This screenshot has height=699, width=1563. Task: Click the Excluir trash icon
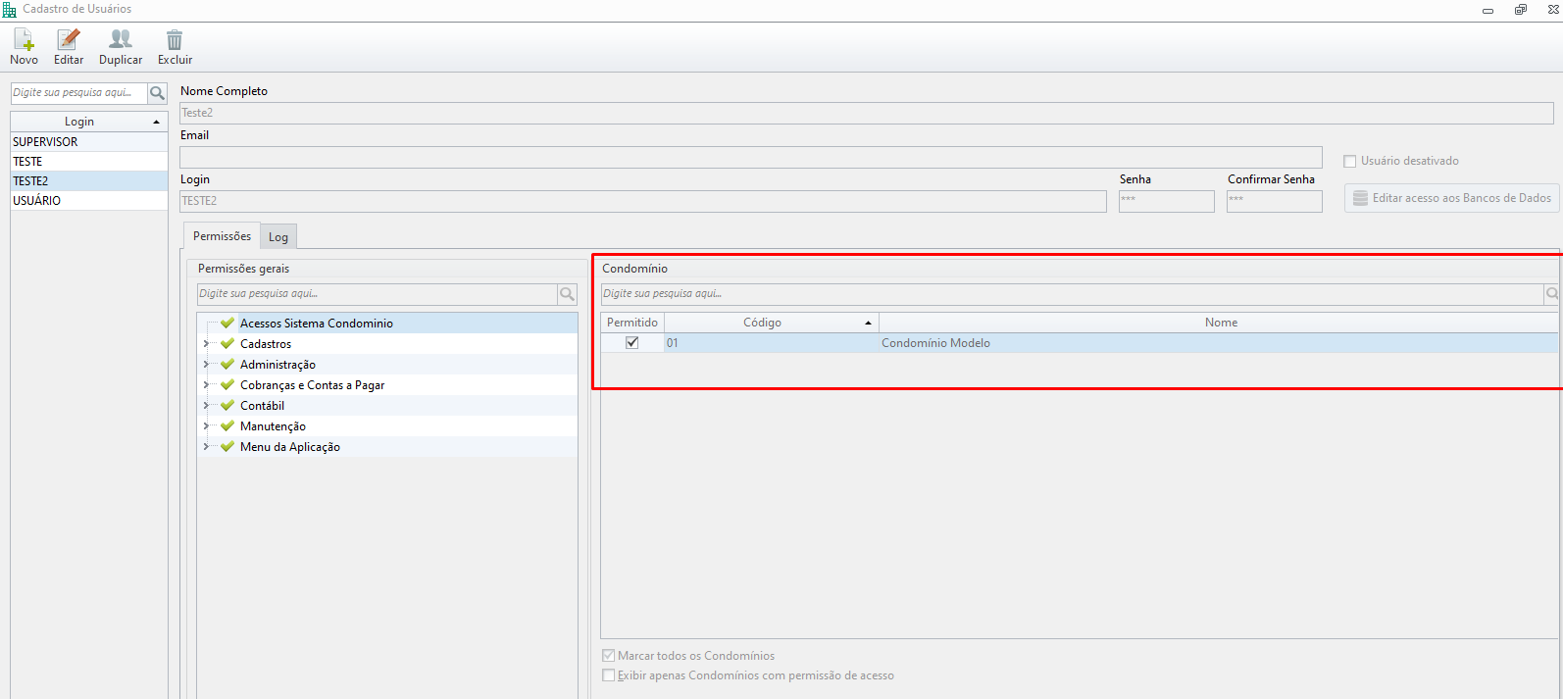coord(175,40)
